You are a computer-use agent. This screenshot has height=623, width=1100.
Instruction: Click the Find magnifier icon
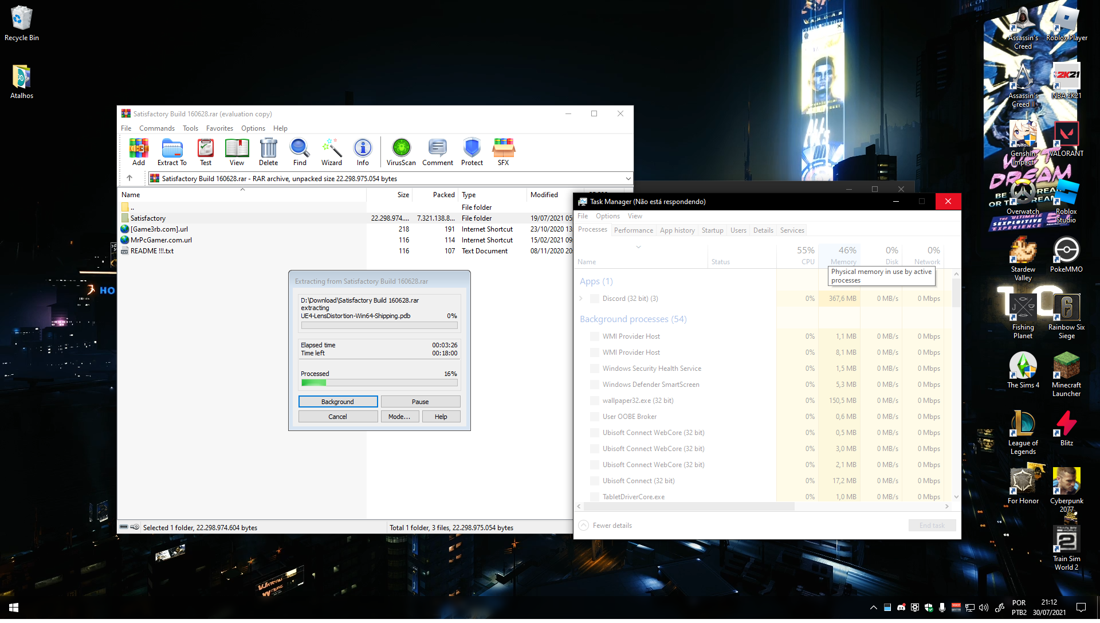point(300,152)
